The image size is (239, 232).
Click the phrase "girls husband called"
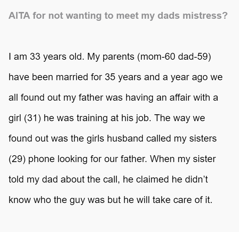[x=129, y=139]
